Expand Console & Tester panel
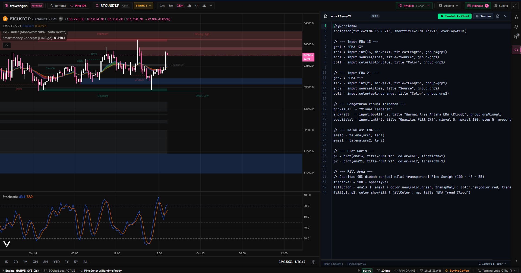 (x=492, y=264)
